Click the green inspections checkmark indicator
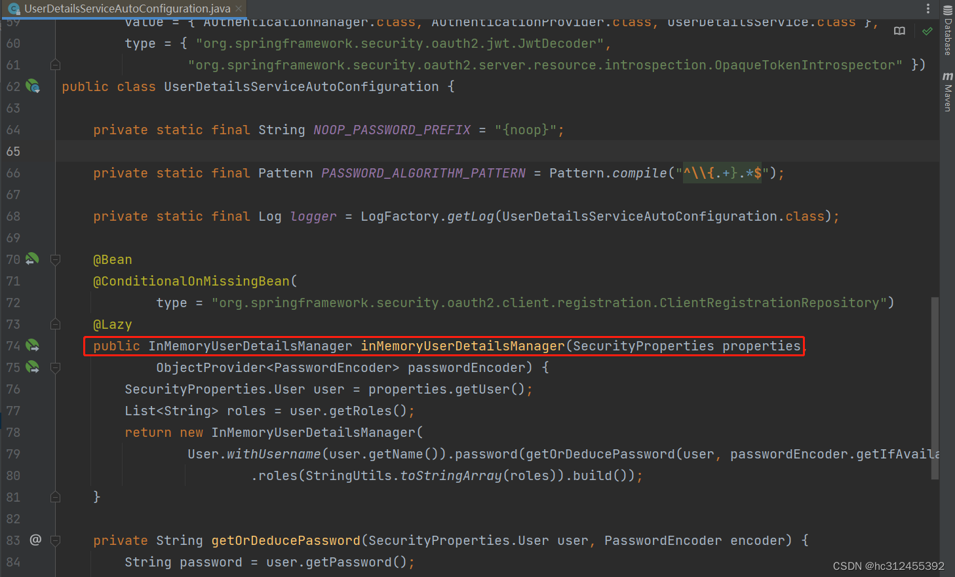 [927, 31]
